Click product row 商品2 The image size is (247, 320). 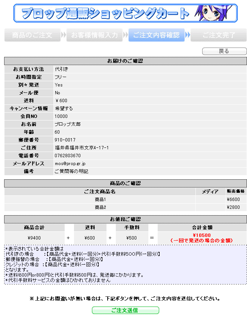100,207
